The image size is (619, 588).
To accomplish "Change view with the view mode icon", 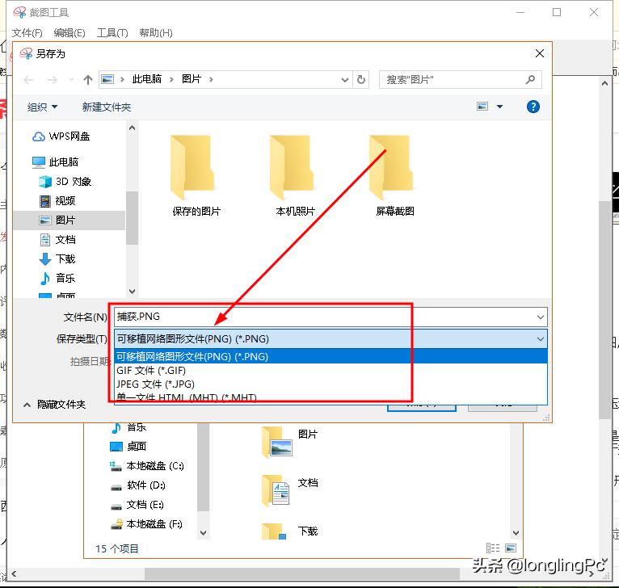I will click(x=482, y=107).
